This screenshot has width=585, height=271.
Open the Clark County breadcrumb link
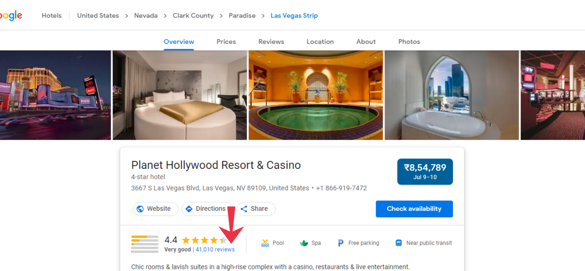193,16
